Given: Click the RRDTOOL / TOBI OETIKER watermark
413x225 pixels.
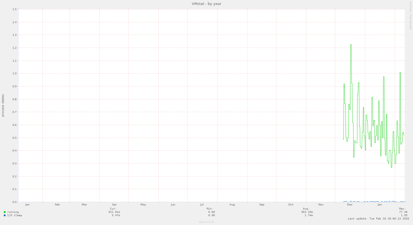Looking at the screenshot, I should 410,15.
